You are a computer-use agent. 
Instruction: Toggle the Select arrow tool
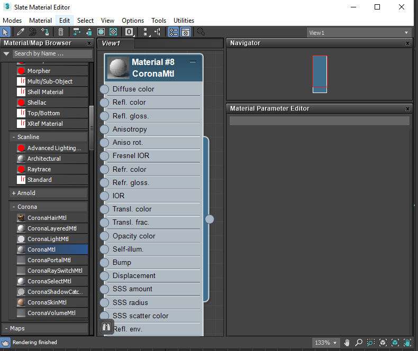click(x=6, y=32)
